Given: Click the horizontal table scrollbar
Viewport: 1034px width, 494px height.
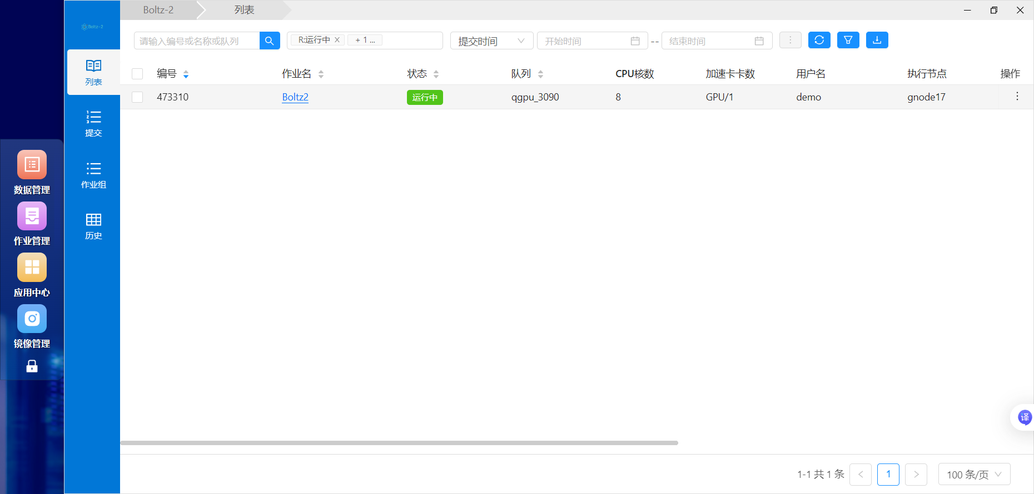Looking at the screenshot, I should [399, 443].
